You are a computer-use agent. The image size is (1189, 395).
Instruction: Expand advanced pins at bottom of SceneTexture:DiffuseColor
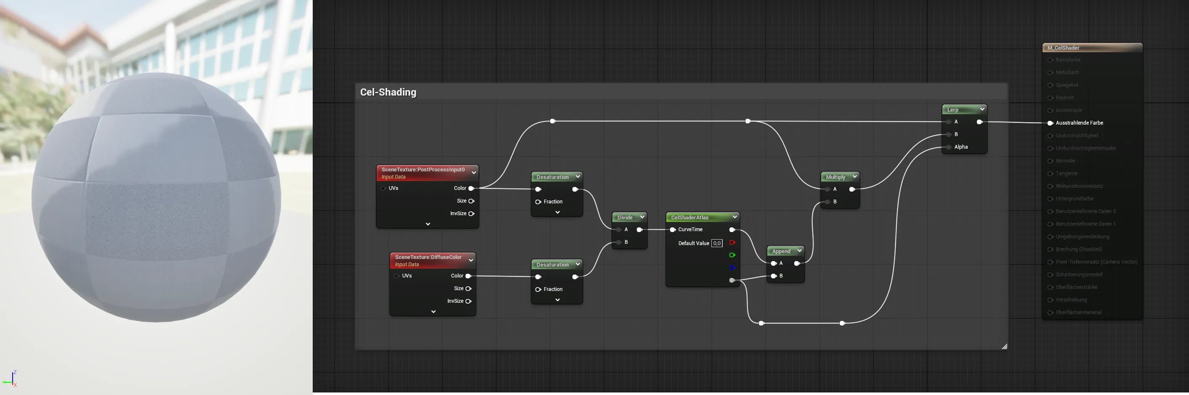pos(434,312)
